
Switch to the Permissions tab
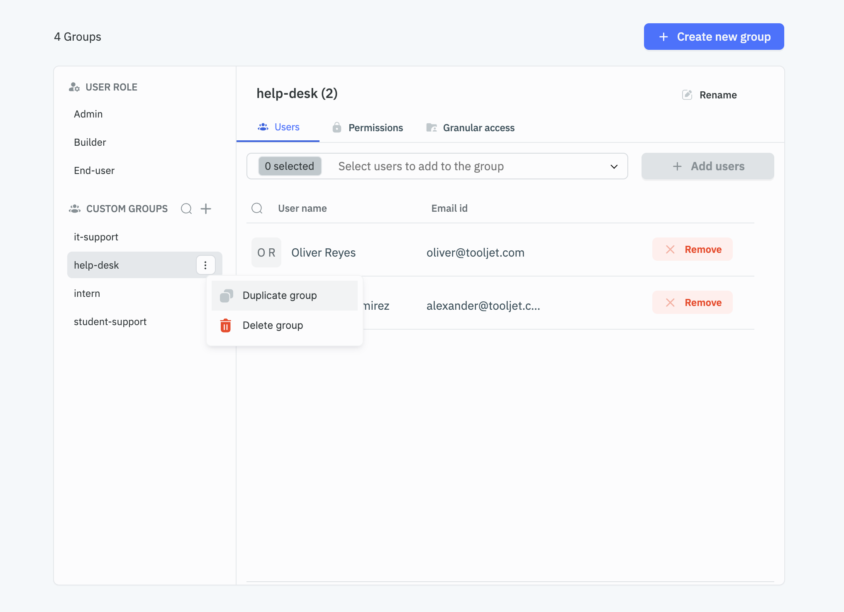click(368, 128)
